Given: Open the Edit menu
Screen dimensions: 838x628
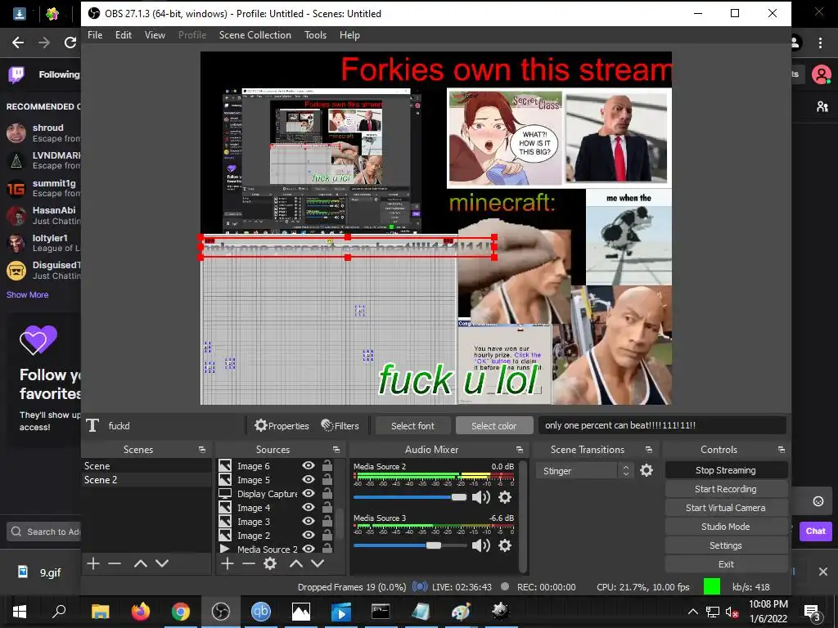Looking at the screenshot, I should [124, 35].
